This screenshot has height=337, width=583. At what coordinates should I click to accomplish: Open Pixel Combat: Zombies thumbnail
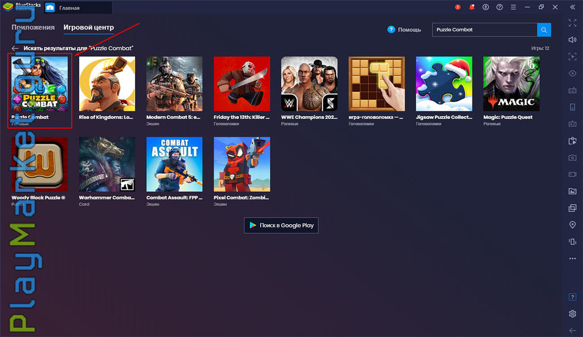242,164
